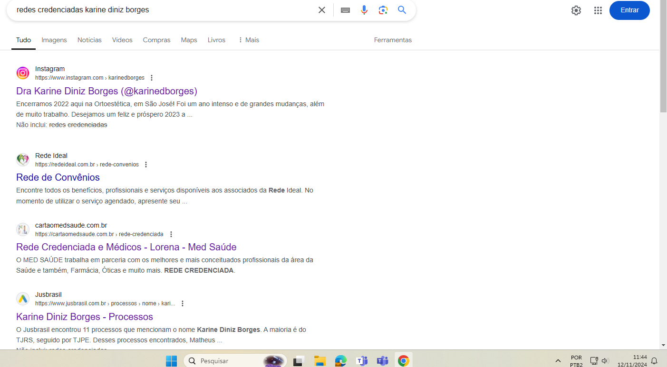The width and height of the screenshot is (667, 367).
Task: Open Karine Diniz Borges - Processos link
Action: coord(85,317)
